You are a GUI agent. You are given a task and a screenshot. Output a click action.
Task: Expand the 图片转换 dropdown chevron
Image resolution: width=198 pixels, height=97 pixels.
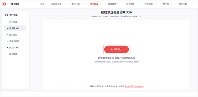tap(118, 4)
